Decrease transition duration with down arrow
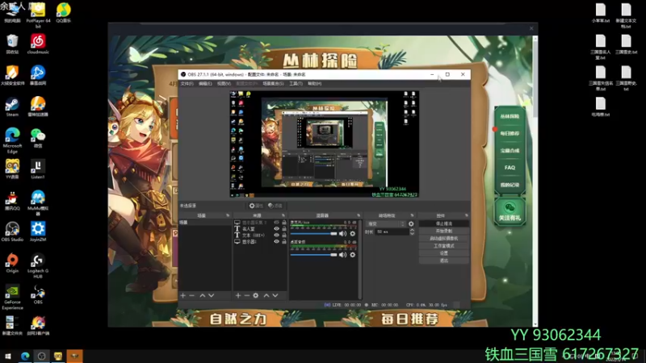646x363 pixels. [412, 234]
